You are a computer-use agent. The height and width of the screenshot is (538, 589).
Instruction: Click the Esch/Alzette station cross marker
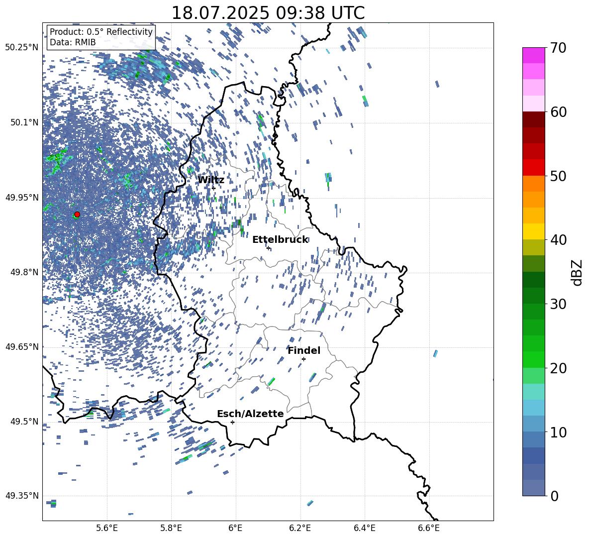tap(232, 422)
